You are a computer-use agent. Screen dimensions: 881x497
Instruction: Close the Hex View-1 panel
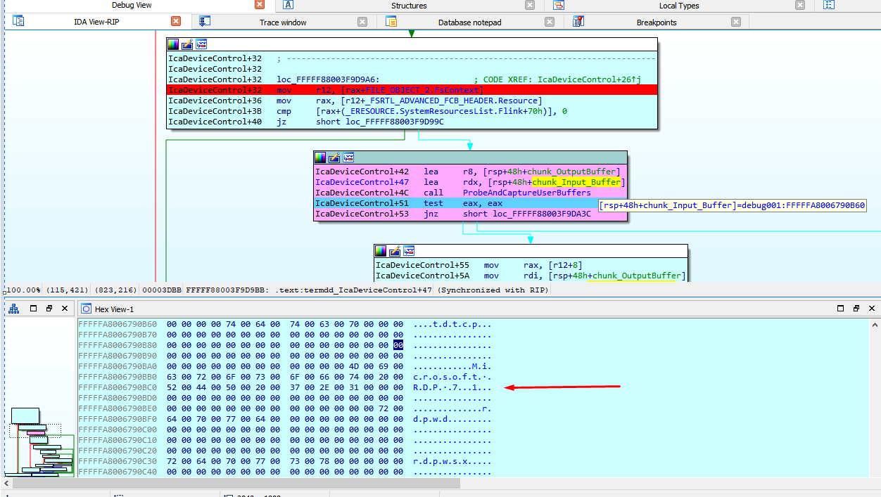pos(872,309)
